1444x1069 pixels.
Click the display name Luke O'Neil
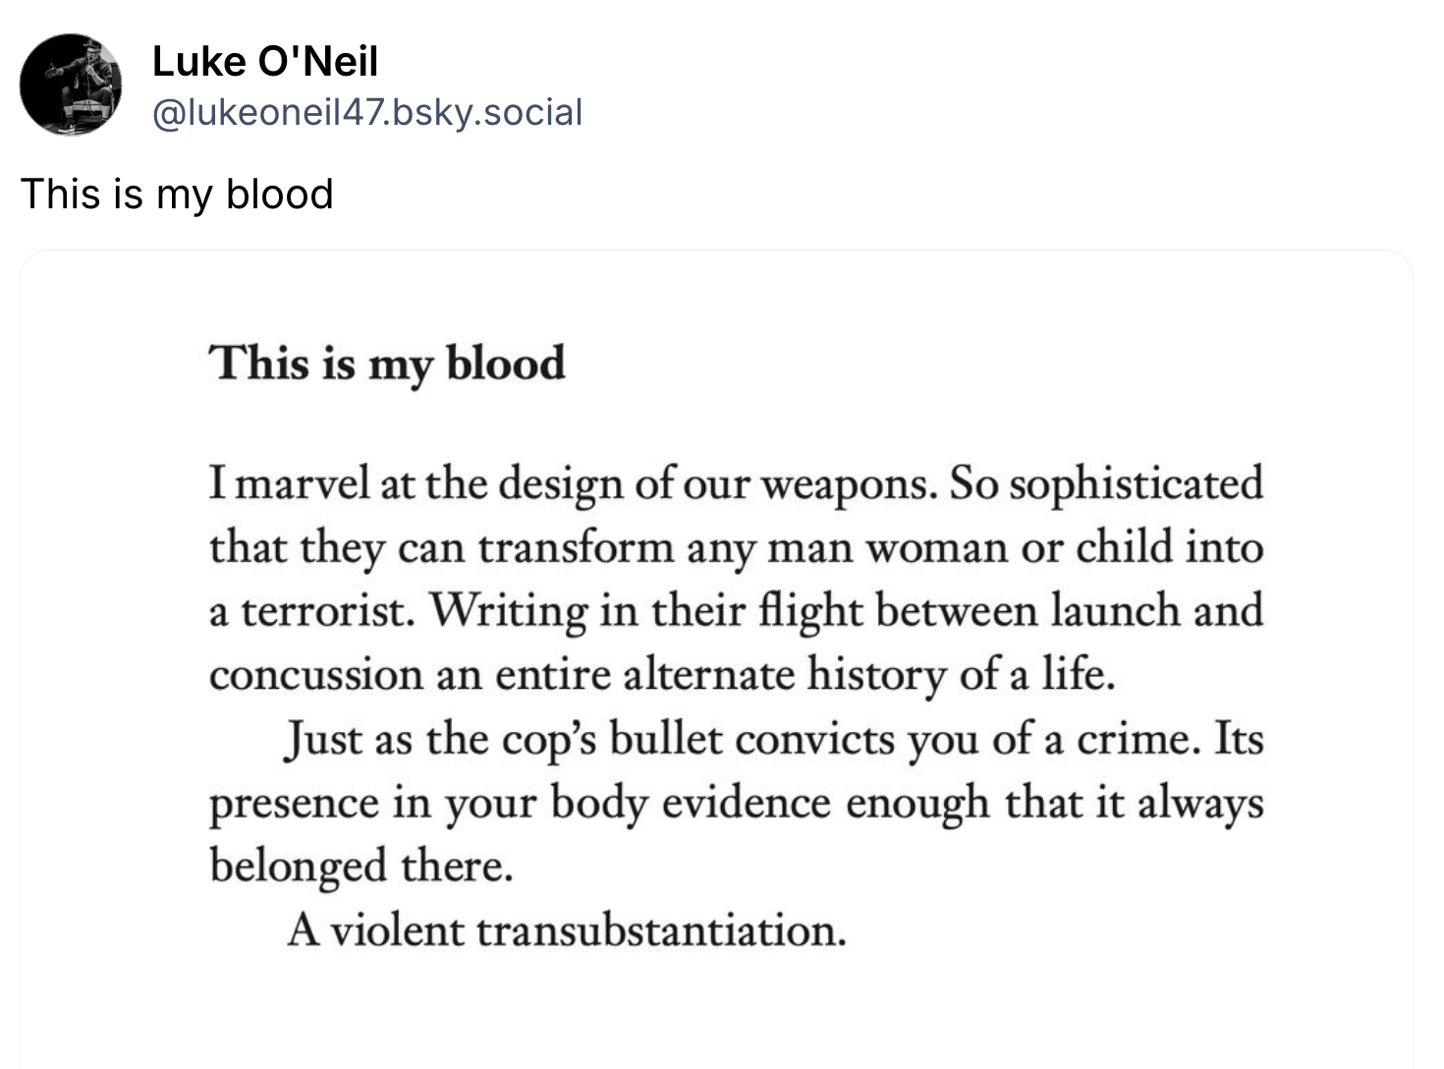coord(265,62)
